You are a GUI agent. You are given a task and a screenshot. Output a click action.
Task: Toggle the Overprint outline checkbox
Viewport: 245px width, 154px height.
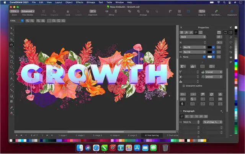184,86
